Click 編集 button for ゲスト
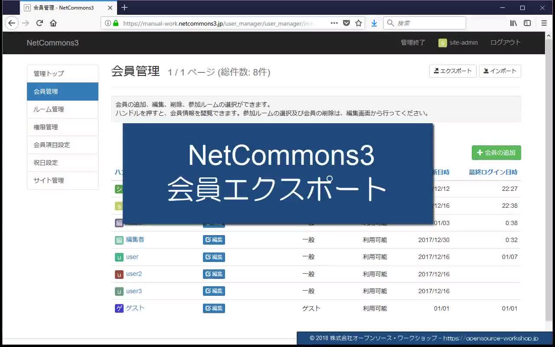555x347 pixels. pyautogui.click(x=214, y=308)
